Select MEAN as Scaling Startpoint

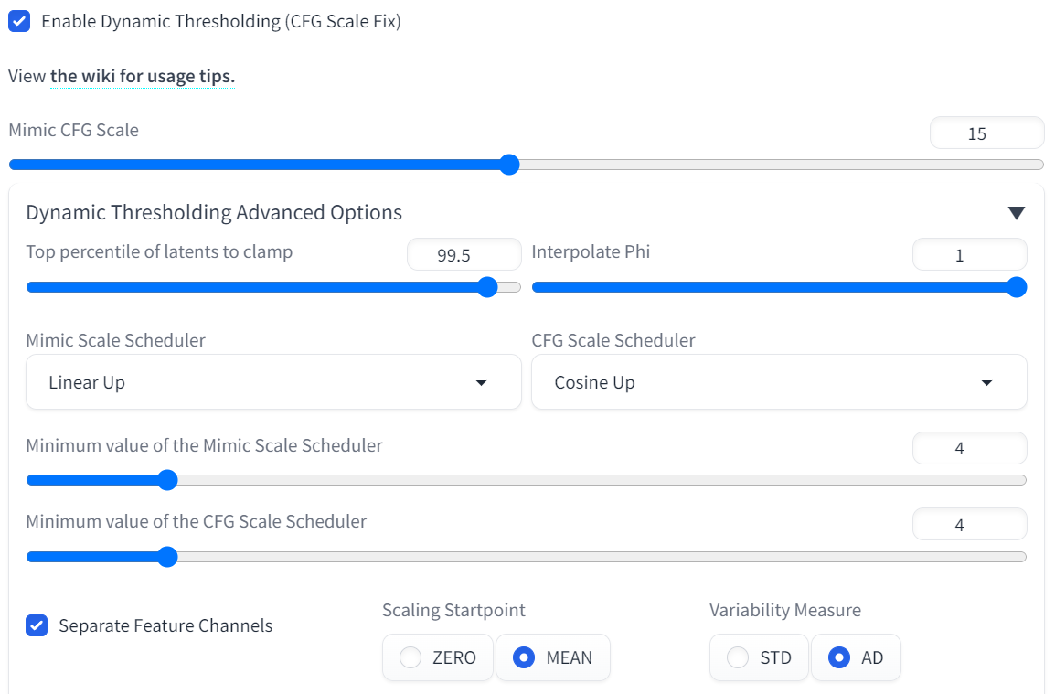524,657
